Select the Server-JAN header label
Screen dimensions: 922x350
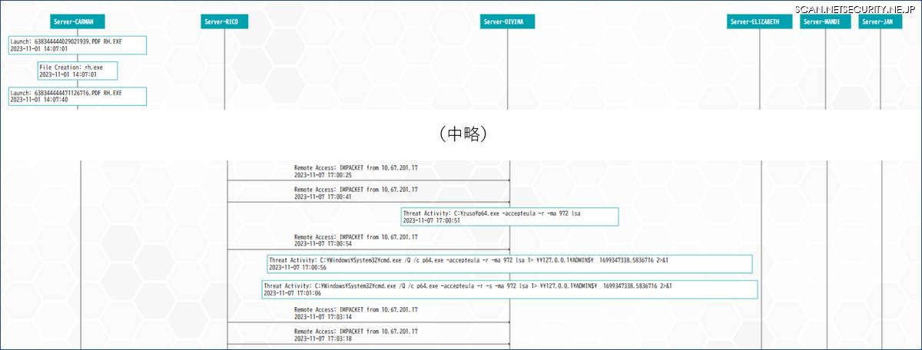point(881,21)
